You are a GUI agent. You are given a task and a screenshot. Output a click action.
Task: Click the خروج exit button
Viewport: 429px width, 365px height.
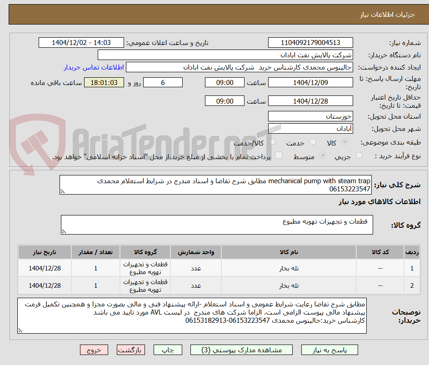(94, 350)
